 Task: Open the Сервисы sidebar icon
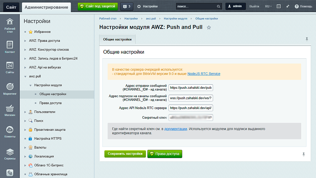[x=10, y=151]
